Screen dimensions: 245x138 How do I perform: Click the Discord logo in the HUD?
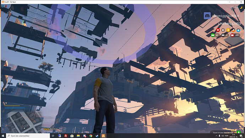(207, 16)
